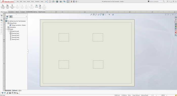Pin the menu bar with the pushpin
The width and height of the screenshot is (177, 96).
46,2
